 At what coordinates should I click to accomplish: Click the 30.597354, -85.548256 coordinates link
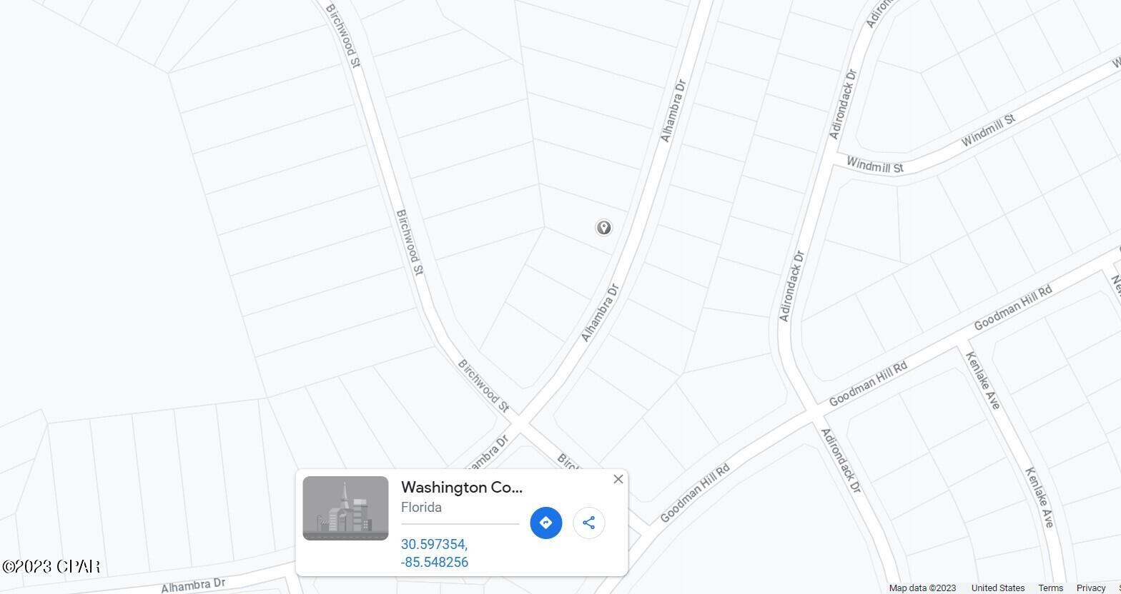tap(435, 553)
